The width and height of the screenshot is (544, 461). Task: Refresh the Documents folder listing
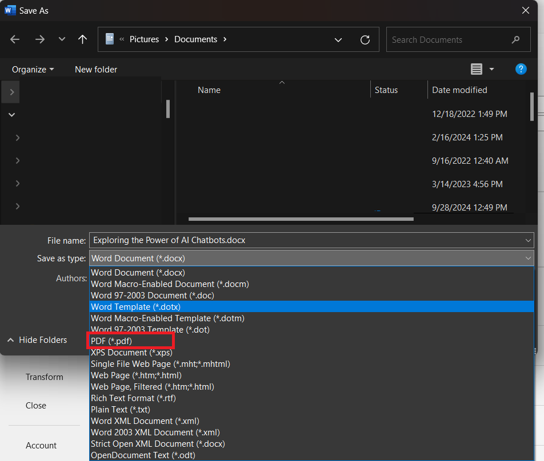365,40
